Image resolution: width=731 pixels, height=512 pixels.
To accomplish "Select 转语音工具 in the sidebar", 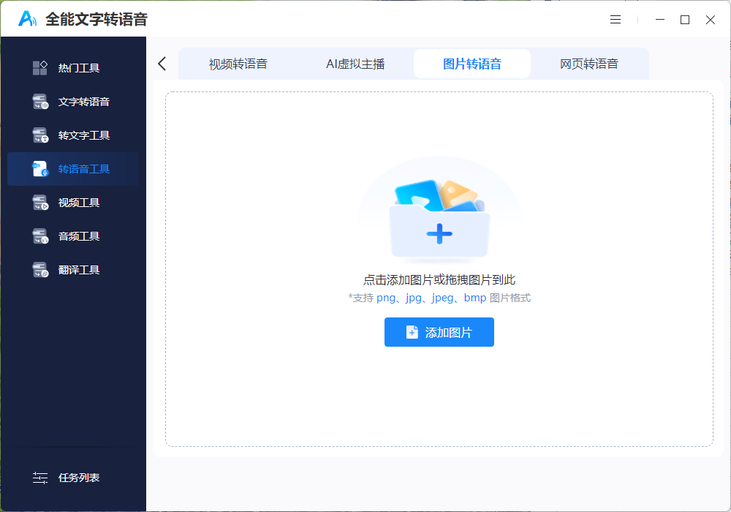I will click(x=73, y=169).
